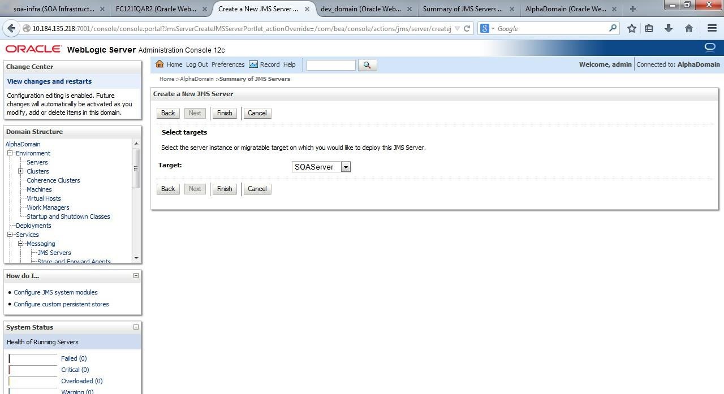The width and height of the screenshot is (724, 394).
Task: Open Help link
Action: (x=290, y=64)
